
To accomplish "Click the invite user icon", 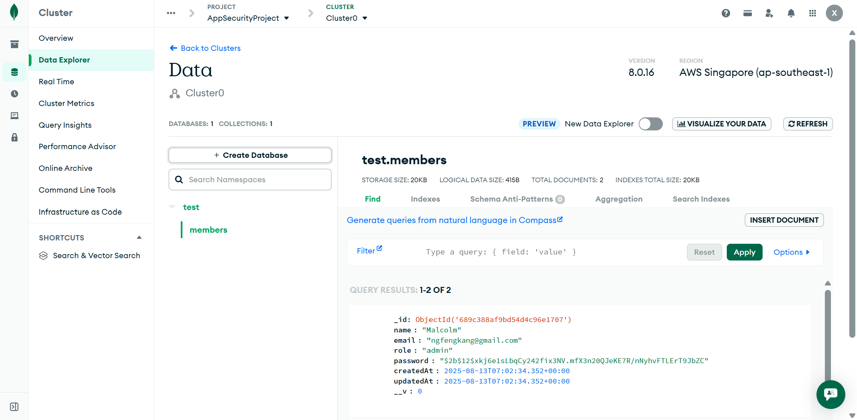I will (x=769, y=13).
